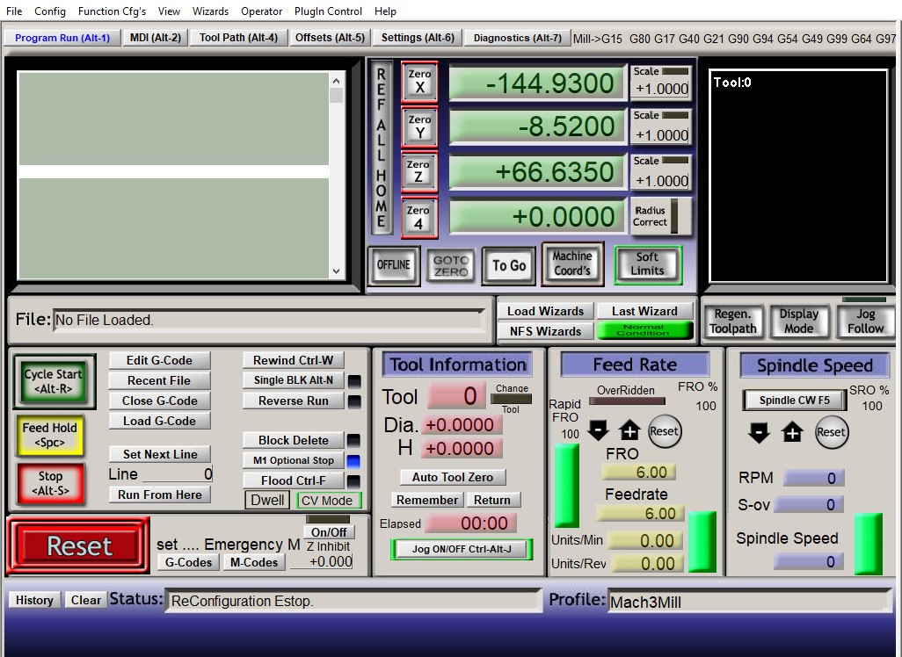Image resolution: width=902 pixels, height=657 pixels.
Task: Switch to Offsets (Alt-5) tab
Action: pos(331,38)
